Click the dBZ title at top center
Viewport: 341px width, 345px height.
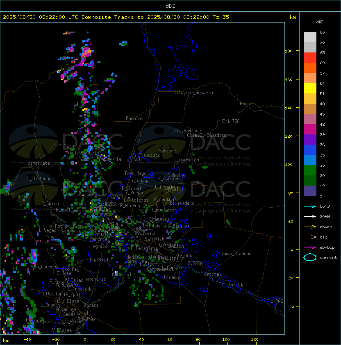(x=170, y=6)
